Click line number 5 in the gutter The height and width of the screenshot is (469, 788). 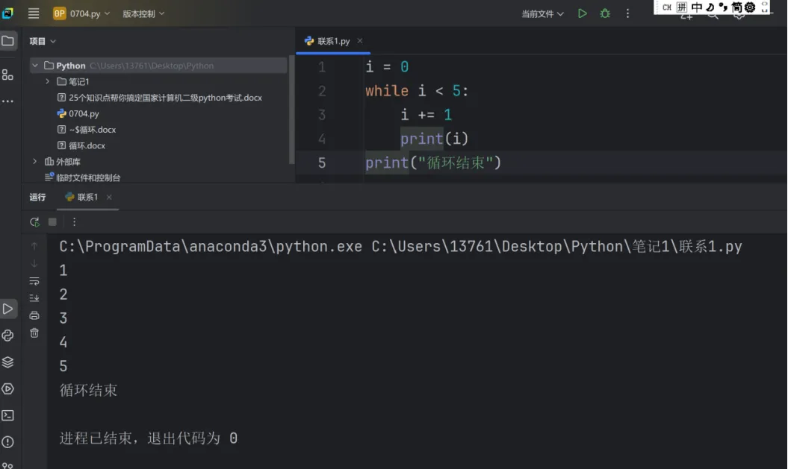click(x=322, y=163)
